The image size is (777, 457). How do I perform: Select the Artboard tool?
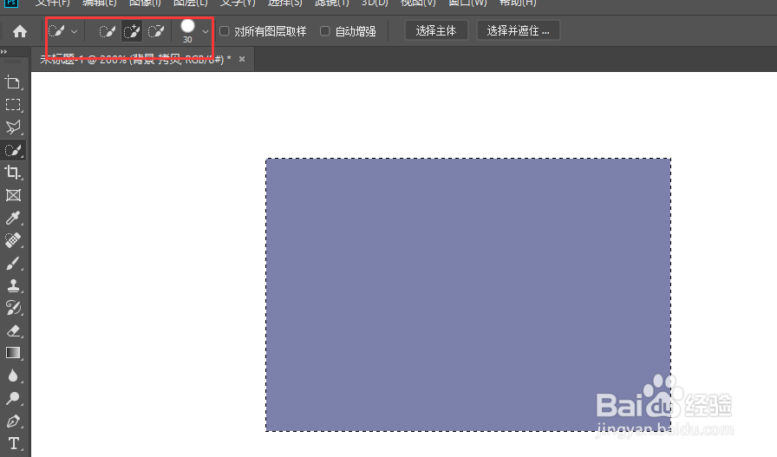(x=13, y=82)
